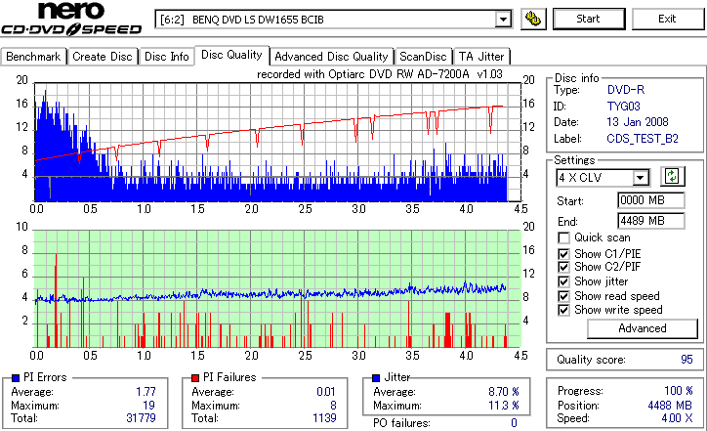Expand the BENQ drive selection dropdown

point(503,20)
